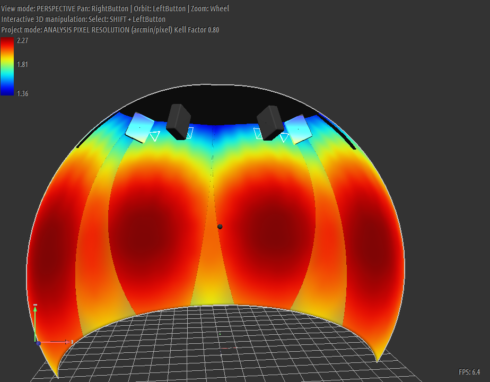Click the "Interactive 3D manipulation" hint line
The width and height of the screenshot is (490, 382).
[83, 19]
